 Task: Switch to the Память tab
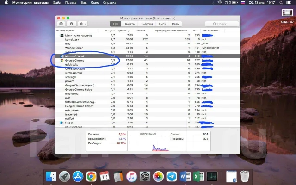point(129,24)
